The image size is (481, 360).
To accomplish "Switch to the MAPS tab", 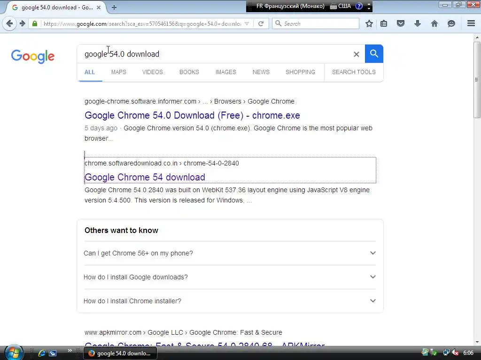I will 119,72.
